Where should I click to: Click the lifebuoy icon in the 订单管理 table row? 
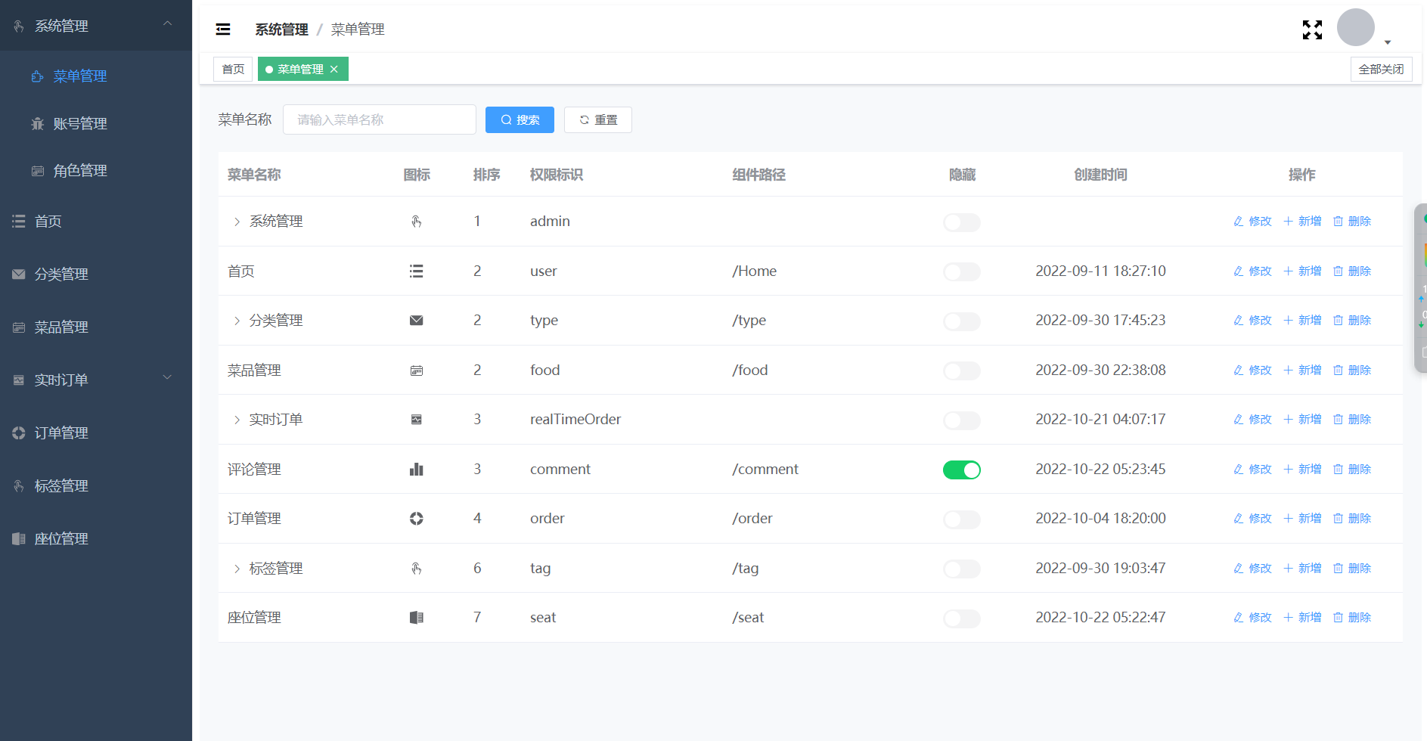416,519
